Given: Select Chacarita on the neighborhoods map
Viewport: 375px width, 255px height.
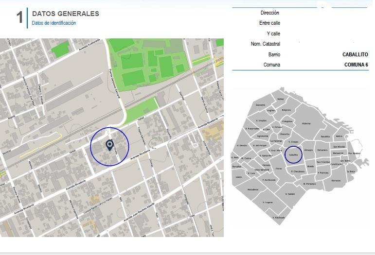Looking at the screenshot, I should [x=285, y=134].
